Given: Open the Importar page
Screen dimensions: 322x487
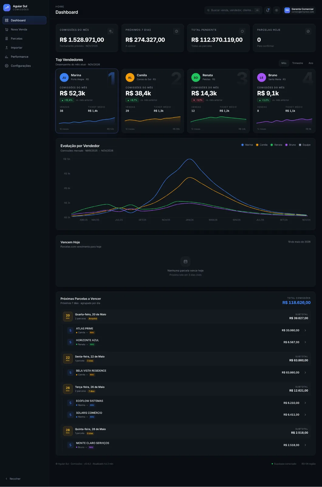Looking at the screenshot, I should coord(24,48).
